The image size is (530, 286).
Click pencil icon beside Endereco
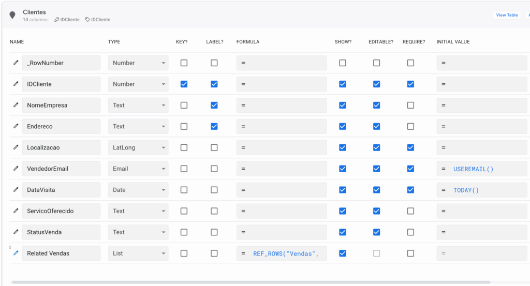click(x=16, y=126)
